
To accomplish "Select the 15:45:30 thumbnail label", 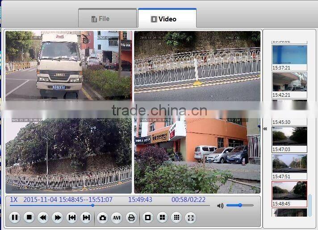I will (281, 122).
